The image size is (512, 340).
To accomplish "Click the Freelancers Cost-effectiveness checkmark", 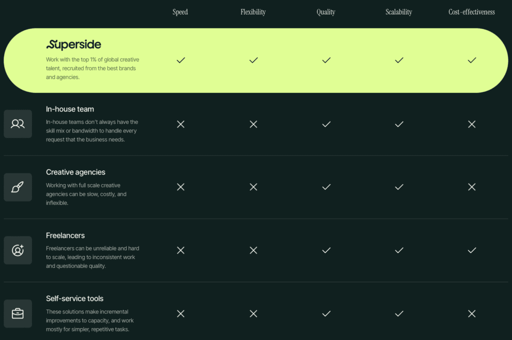I will click(x=471, y=250).
